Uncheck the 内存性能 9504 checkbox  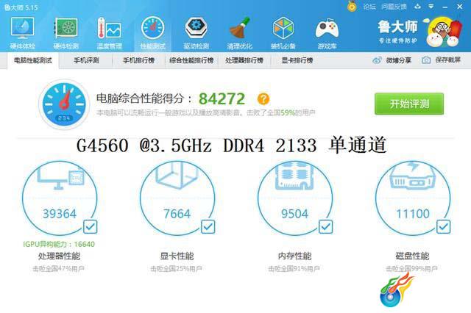point(325,226)
